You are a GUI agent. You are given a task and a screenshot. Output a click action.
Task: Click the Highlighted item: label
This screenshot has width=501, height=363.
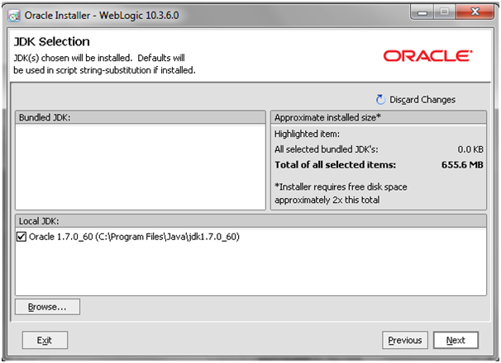(307, 134)
